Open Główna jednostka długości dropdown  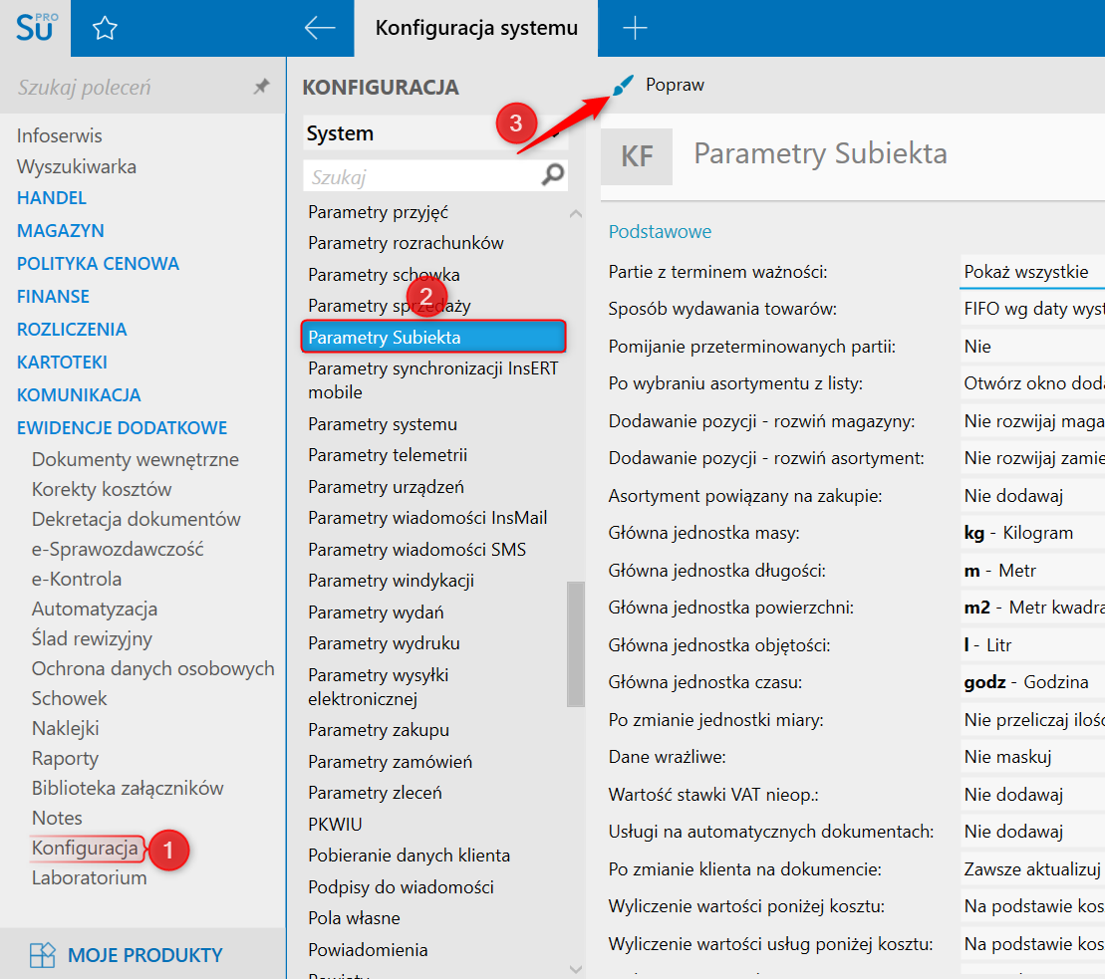(1032, 571)
